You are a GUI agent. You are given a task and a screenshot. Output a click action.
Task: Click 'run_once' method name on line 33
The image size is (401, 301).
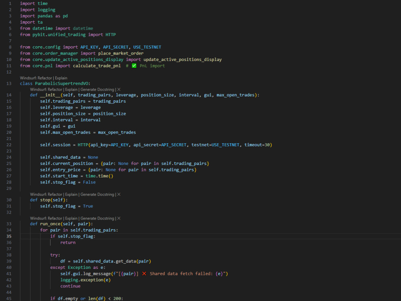click(50, 224)
